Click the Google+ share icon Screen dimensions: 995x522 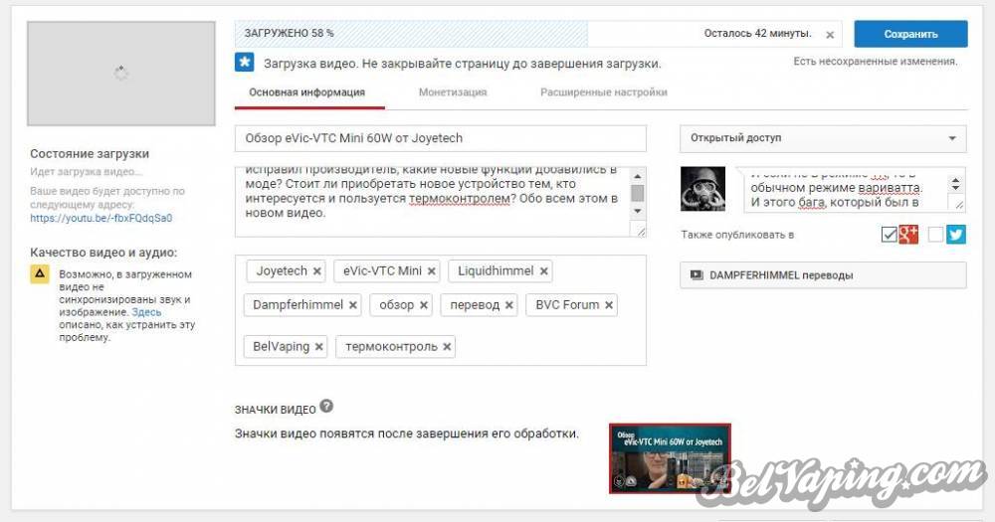[x=908, y=234]
